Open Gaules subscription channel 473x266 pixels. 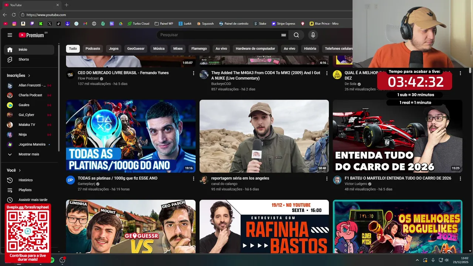pos(29,105)
